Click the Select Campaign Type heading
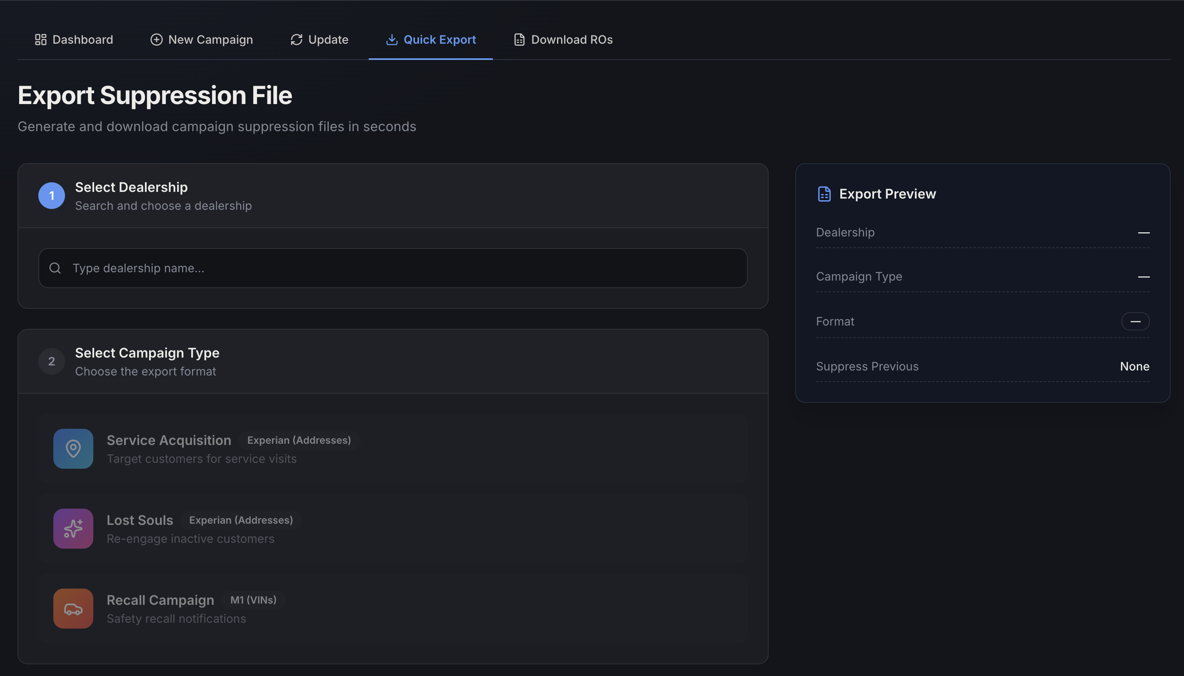 tap(147, 353)
